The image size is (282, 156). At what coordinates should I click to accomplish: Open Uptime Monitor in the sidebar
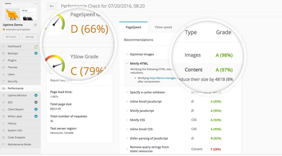pos(20,95)
